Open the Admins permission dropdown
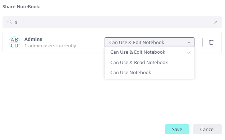 (150, 42)
